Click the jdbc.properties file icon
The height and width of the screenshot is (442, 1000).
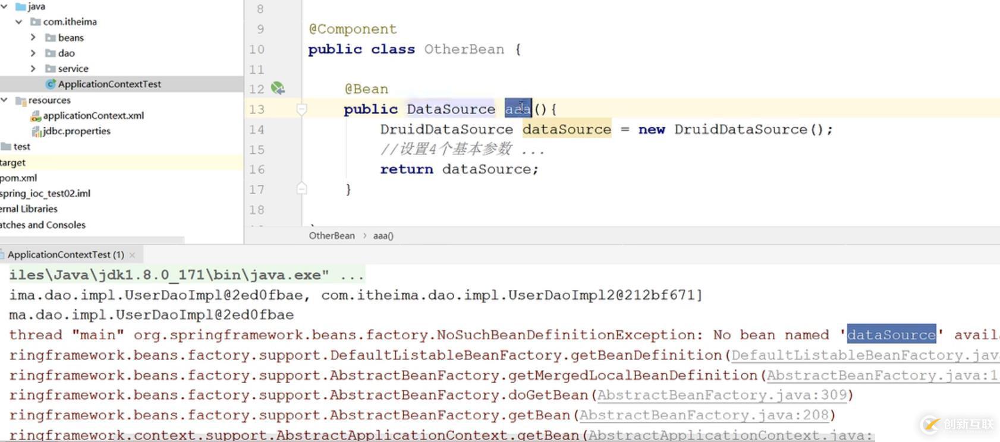tap(36, 131)
